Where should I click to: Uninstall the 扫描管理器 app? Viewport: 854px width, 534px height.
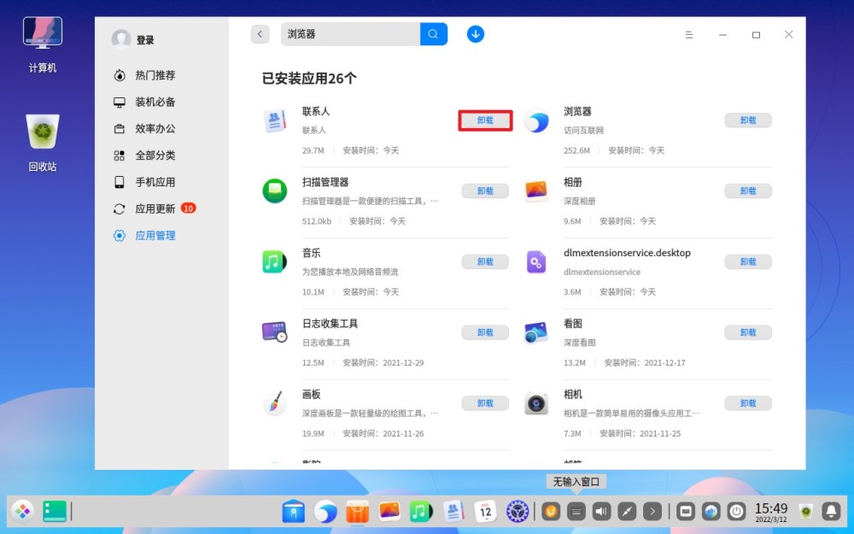[485, 191]
